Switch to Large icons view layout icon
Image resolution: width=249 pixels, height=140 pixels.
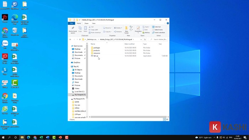tap(167, 119)
